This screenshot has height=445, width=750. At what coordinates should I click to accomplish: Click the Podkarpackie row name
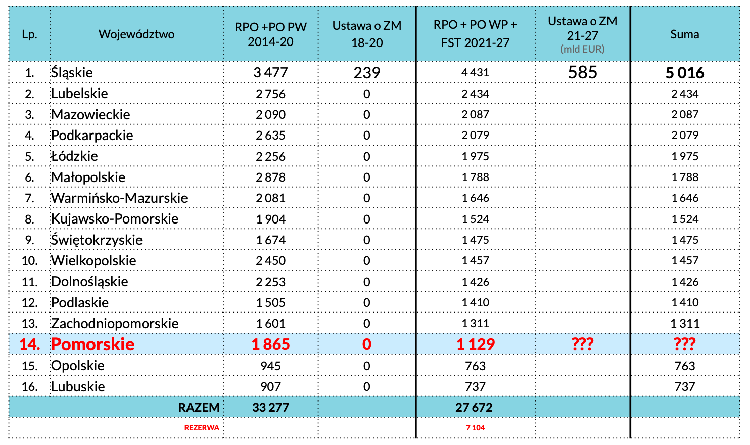[x=92, y=136]
